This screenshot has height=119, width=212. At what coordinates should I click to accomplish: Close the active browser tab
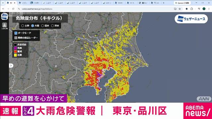(x=15, y=3)
